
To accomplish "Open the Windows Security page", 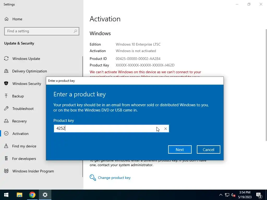I will [x=27, y=84].
